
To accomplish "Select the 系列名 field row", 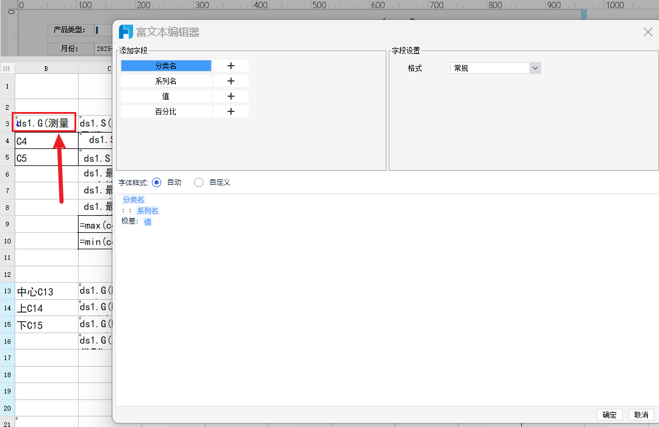I will pos(166,81).
